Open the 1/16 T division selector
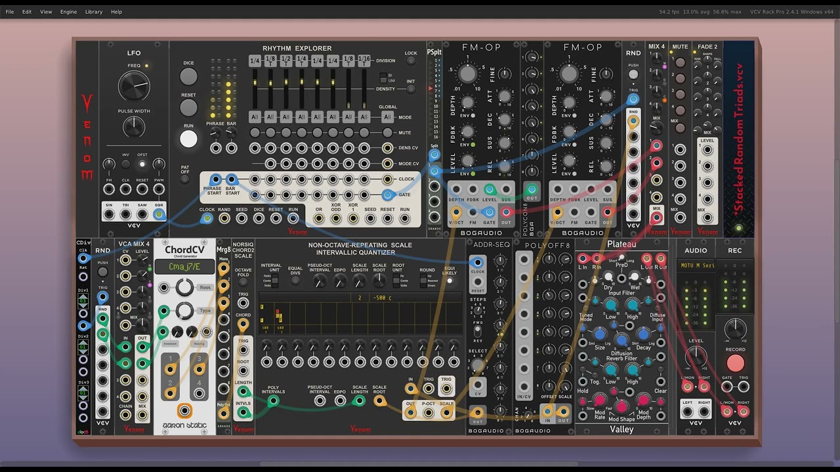The width and height of the screenshot is (840, 472). click(x=364, y=61)
